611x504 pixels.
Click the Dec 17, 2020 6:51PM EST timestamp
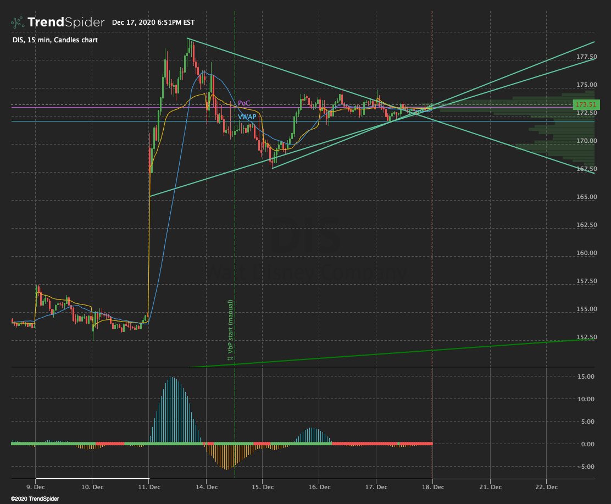tap(158, 23)
